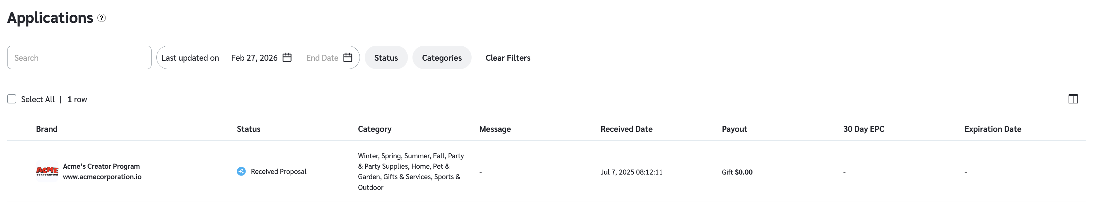1096x216 pixels.
Task: Click the Received Proposal status icon
Action: coord(241,171)
